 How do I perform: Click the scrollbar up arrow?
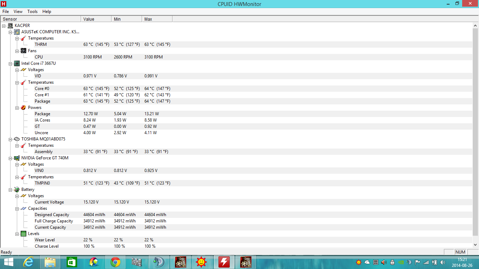click(475, 26)
